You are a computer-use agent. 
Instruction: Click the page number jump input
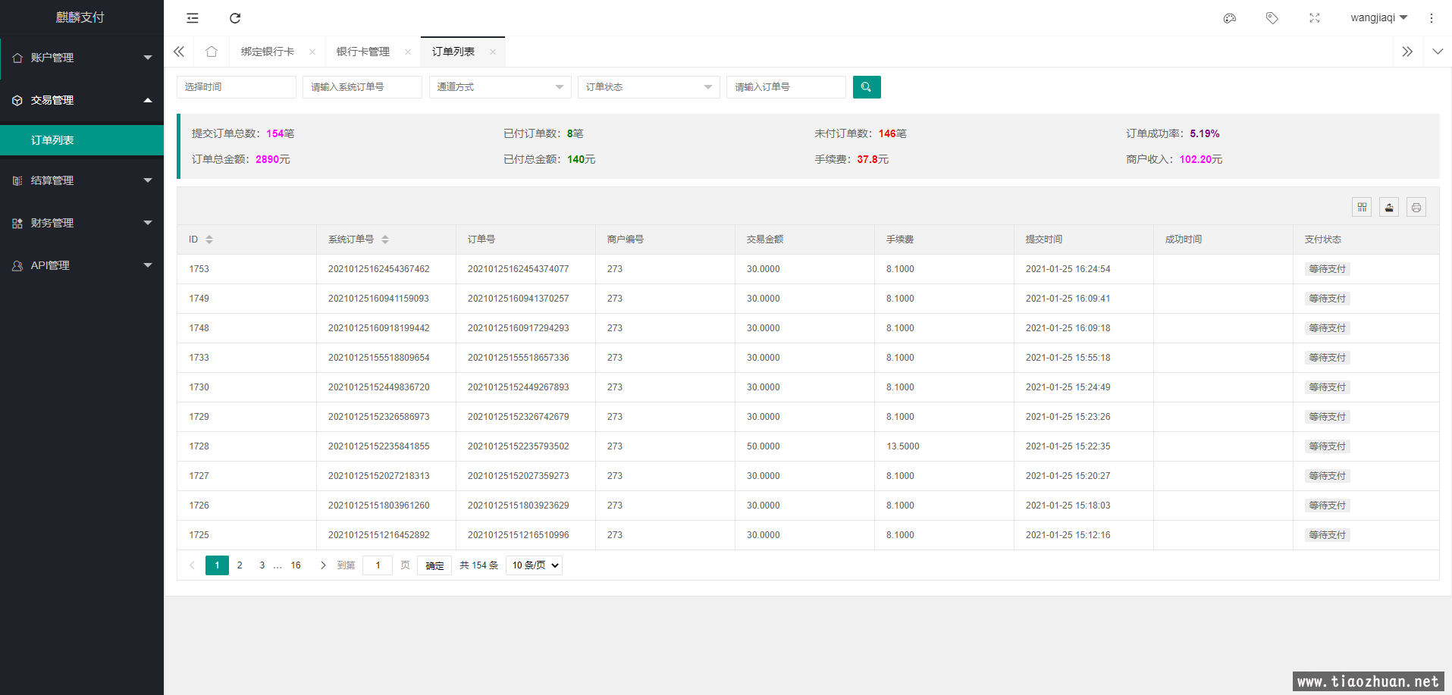pyautogui.click(x=378, y=565)
